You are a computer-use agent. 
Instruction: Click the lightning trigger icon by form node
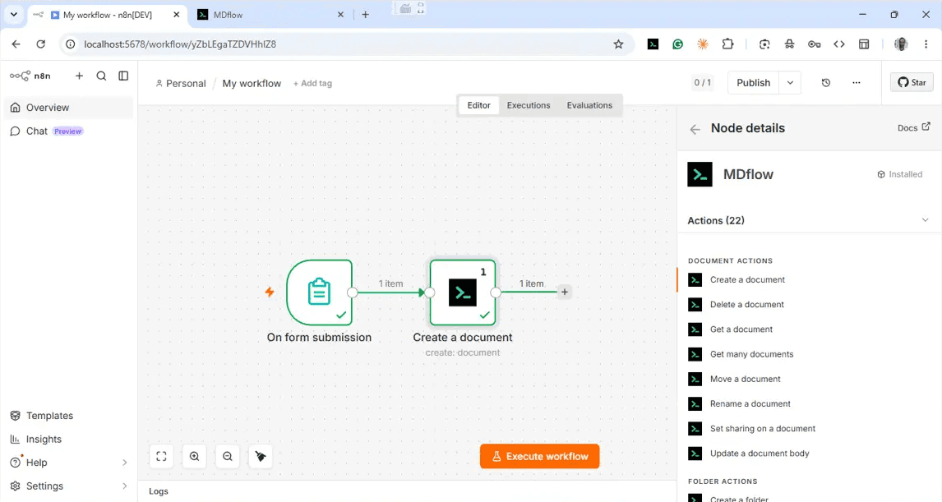tap(270, 292)
